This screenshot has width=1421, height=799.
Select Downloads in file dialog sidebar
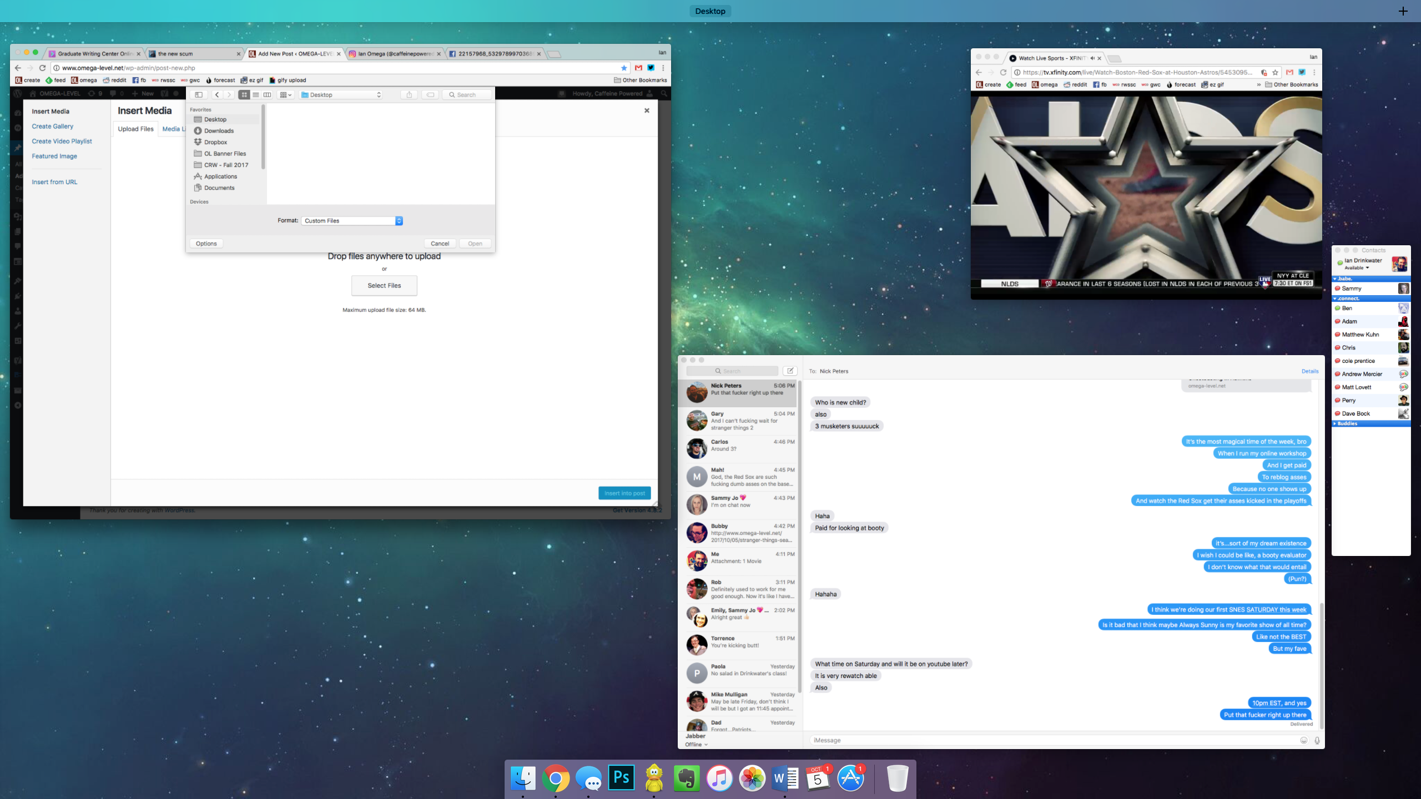(219, 131)
